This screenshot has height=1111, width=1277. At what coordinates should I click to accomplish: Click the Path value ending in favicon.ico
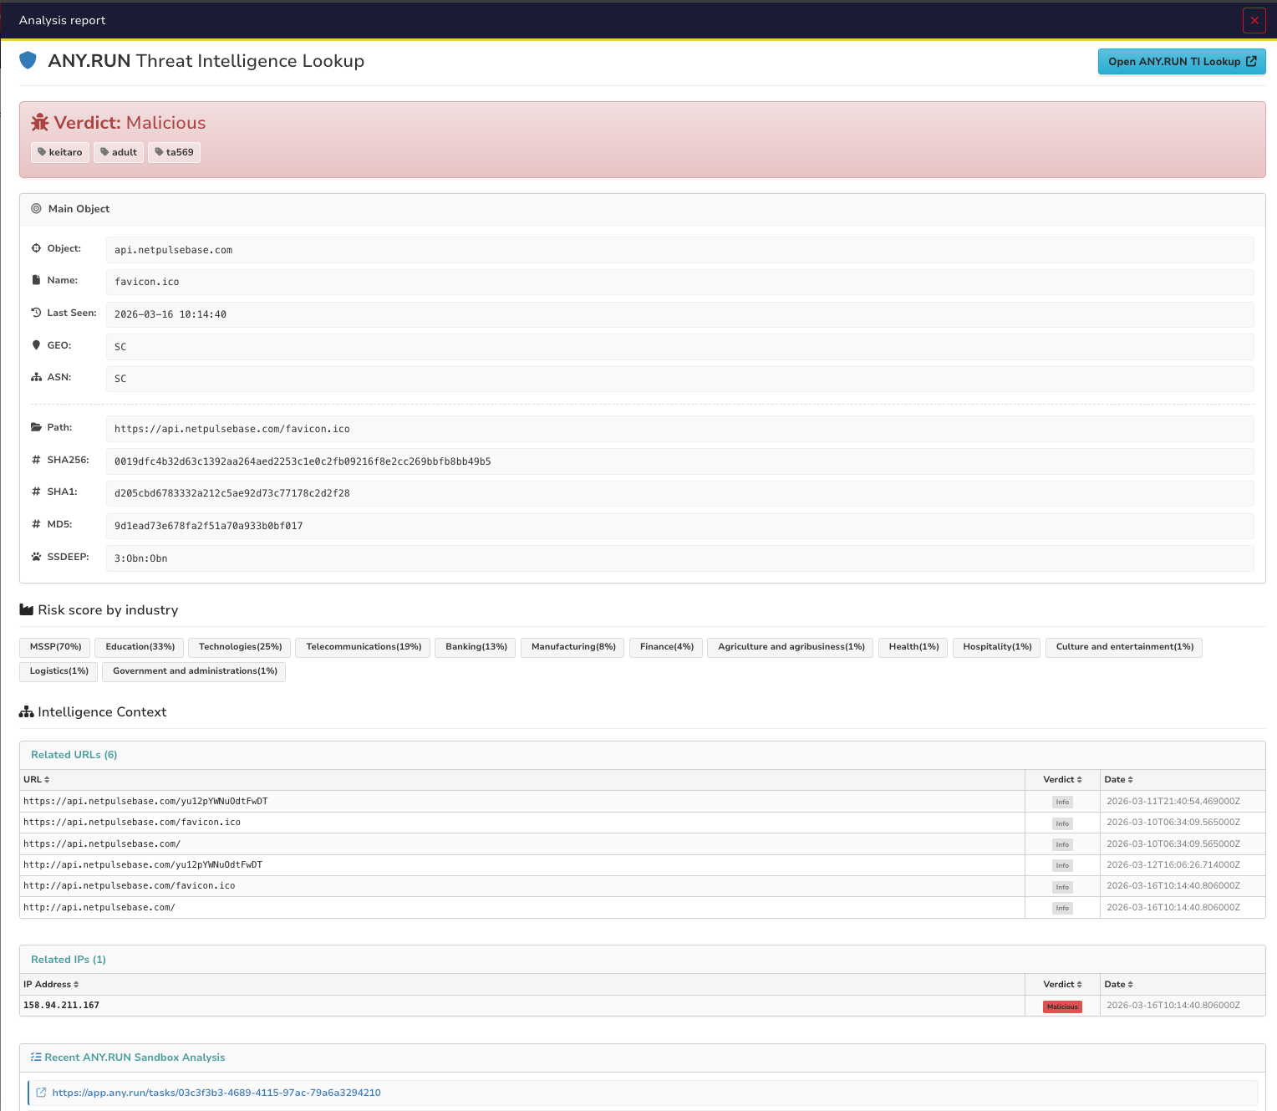tap(679, 429)
